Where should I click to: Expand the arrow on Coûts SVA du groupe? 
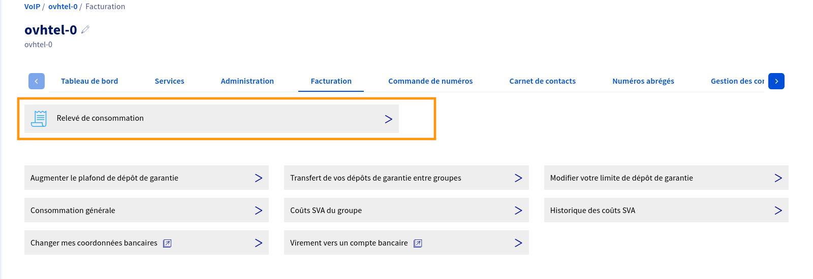point(518,211)
